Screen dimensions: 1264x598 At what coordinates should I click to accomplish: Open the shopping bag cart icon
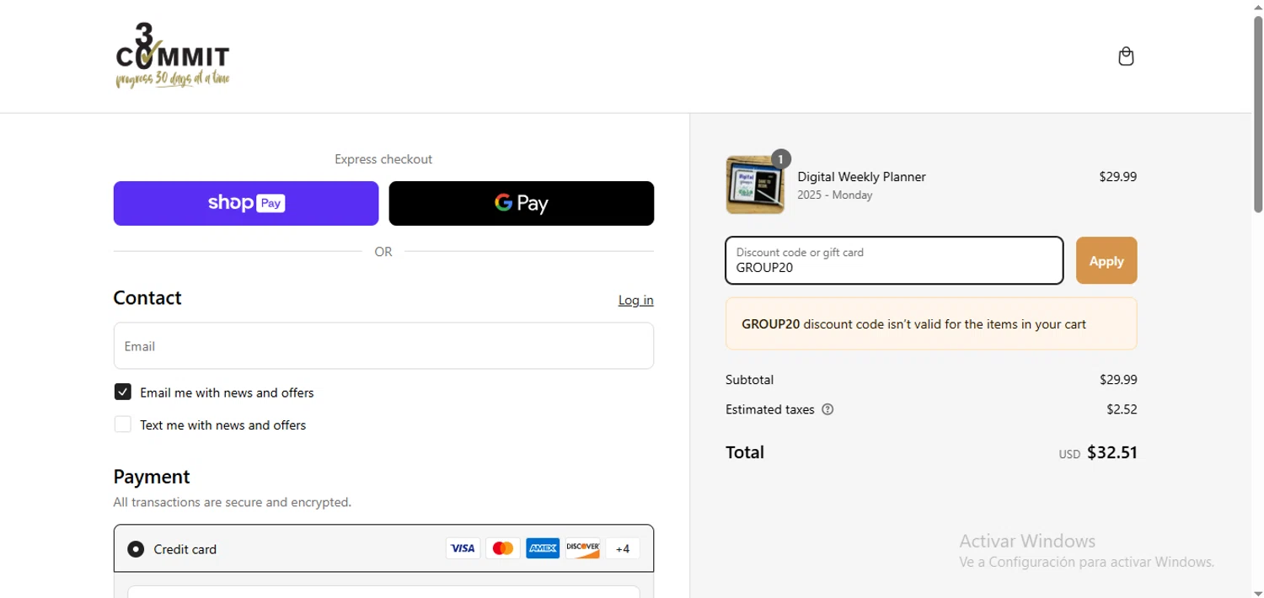[x=1126, y=56]
